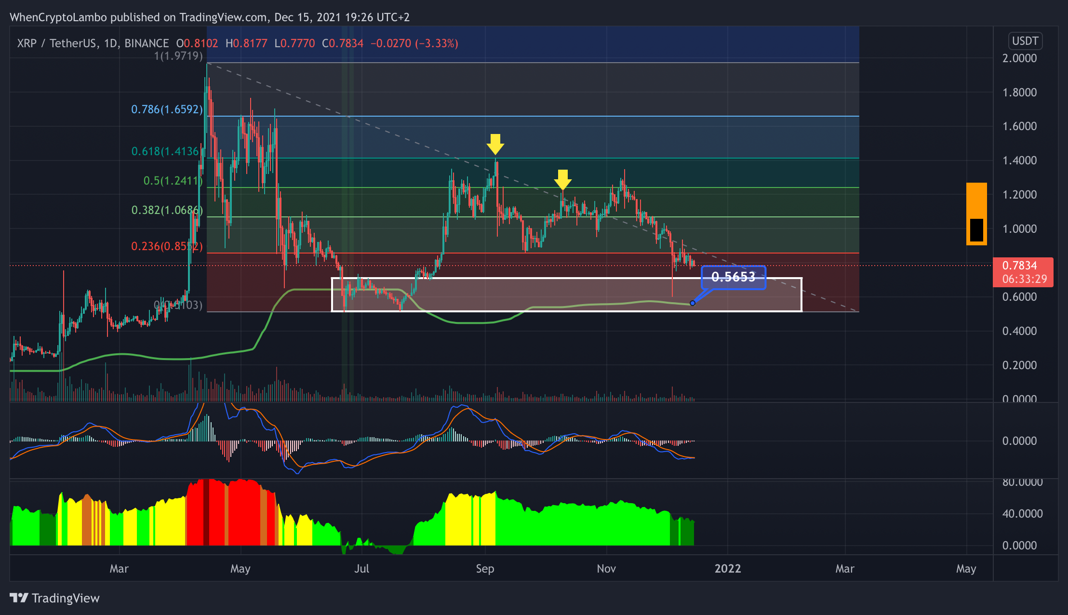The width and height of the screenshot is (1068, 615).
Task: Open the TradingView logo link
Action: [x=54, y=598]
